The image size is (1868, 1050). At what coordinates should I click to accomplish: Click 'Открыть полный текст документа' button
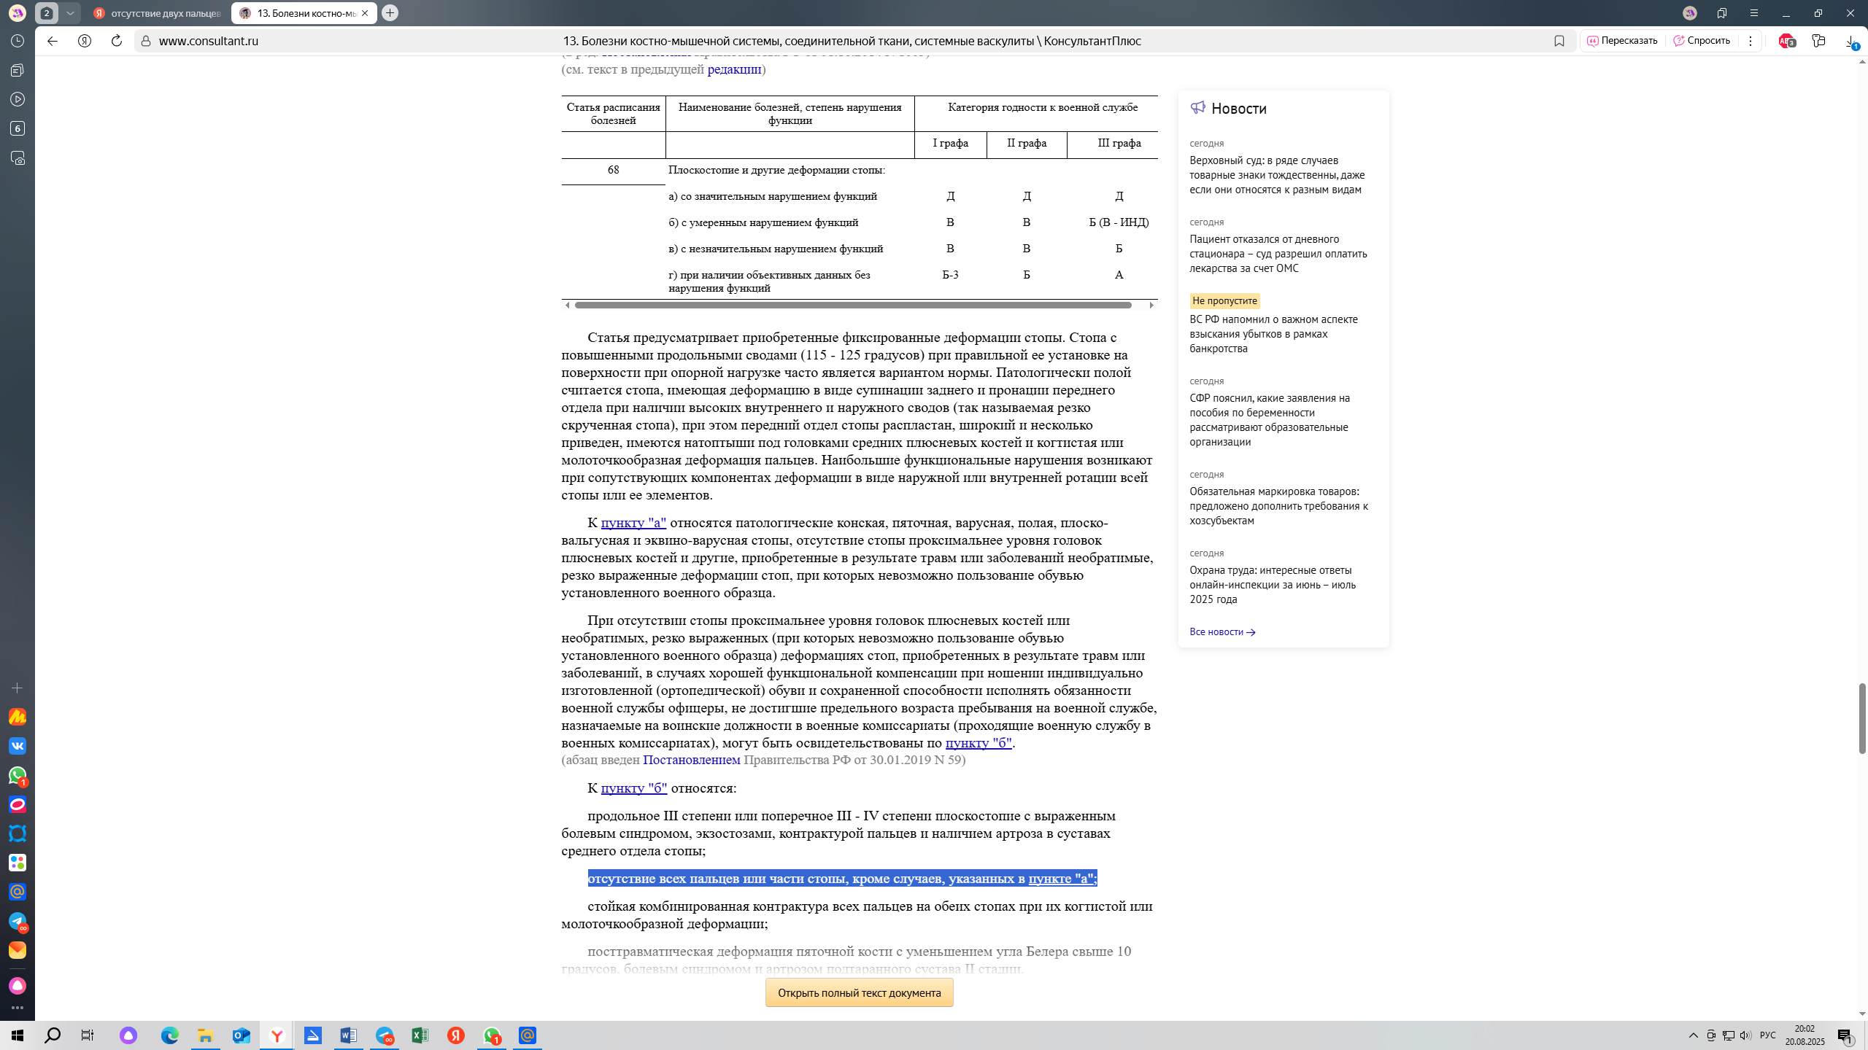pyautogui.click(x=859, y=992)
